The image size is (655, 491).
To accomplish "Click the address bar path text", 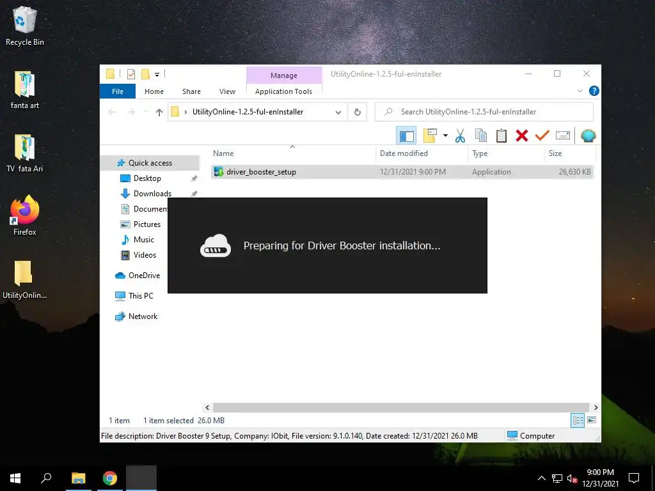I will pyautogui.click(x=248, y=112).
